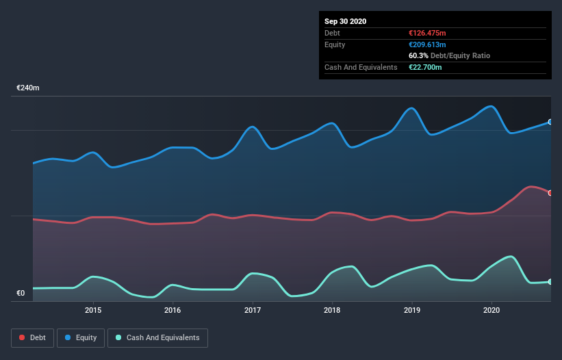Toggle the Equity legend button
The width and height of the screenshot is (562, 360).
pos(81,338)
